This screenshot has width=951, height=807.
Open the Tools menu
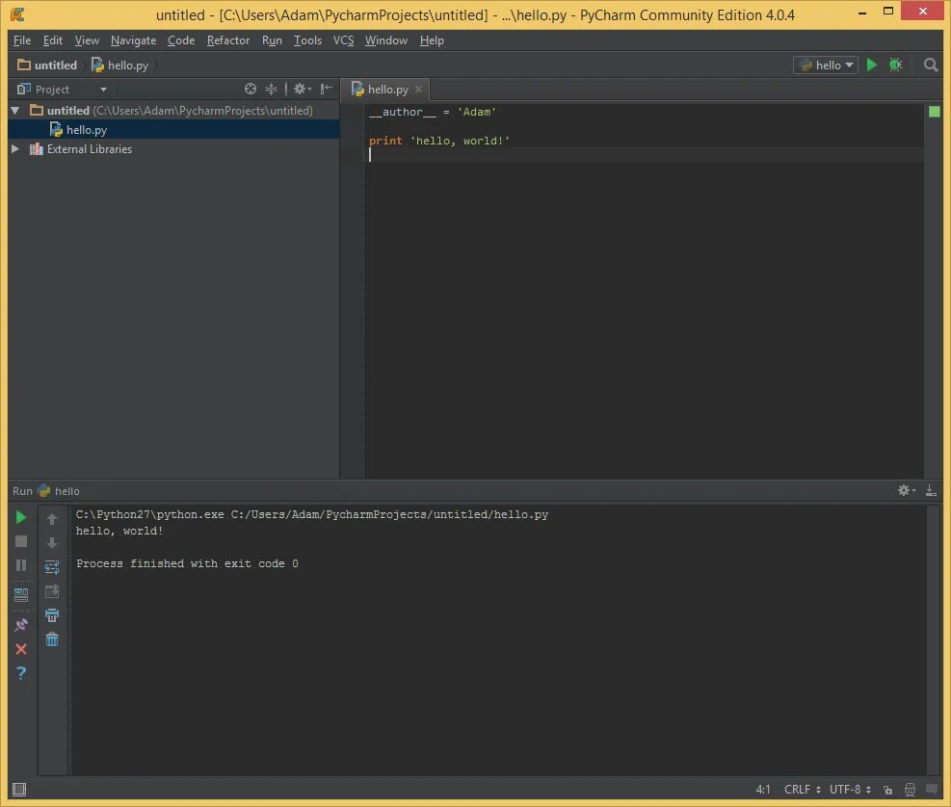307,40
